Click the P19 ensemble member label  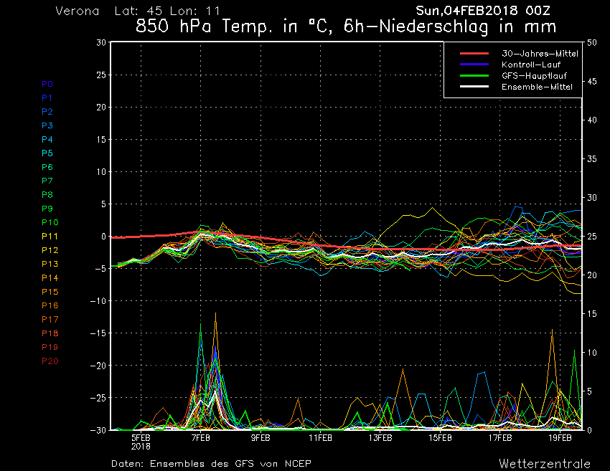click(x=50, y=347)
